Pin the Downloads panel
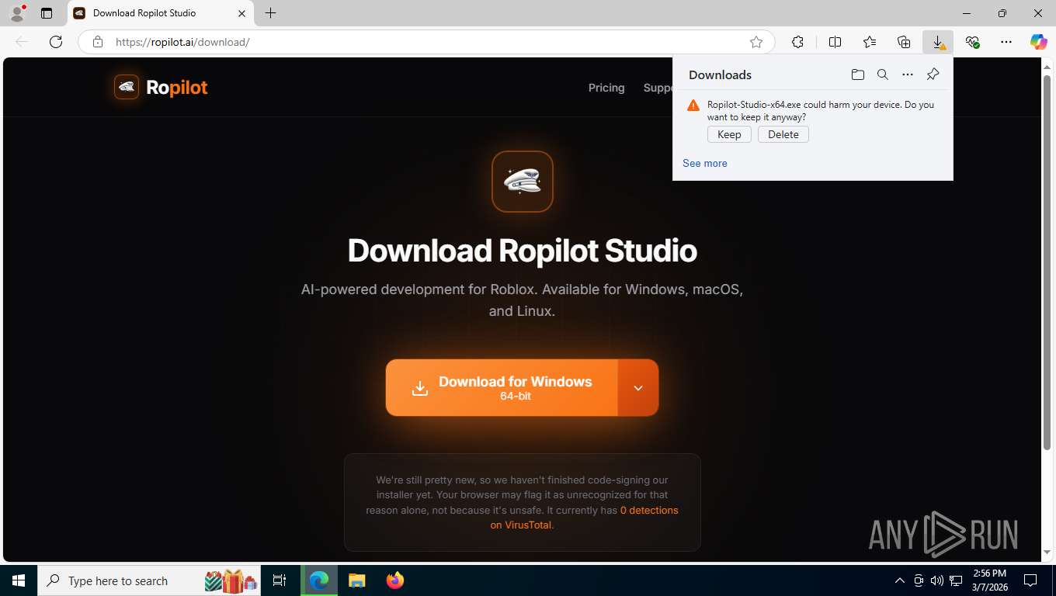1056x596 pixels. click(x=933, y=74)
